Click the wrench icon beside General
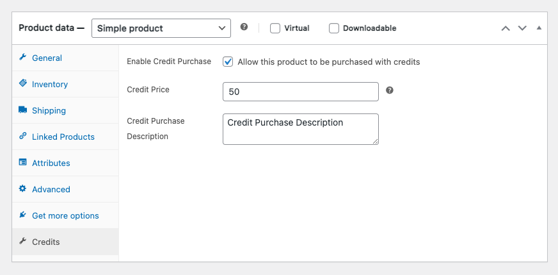This screenshot has width=558, height=275. coord(22,58)
